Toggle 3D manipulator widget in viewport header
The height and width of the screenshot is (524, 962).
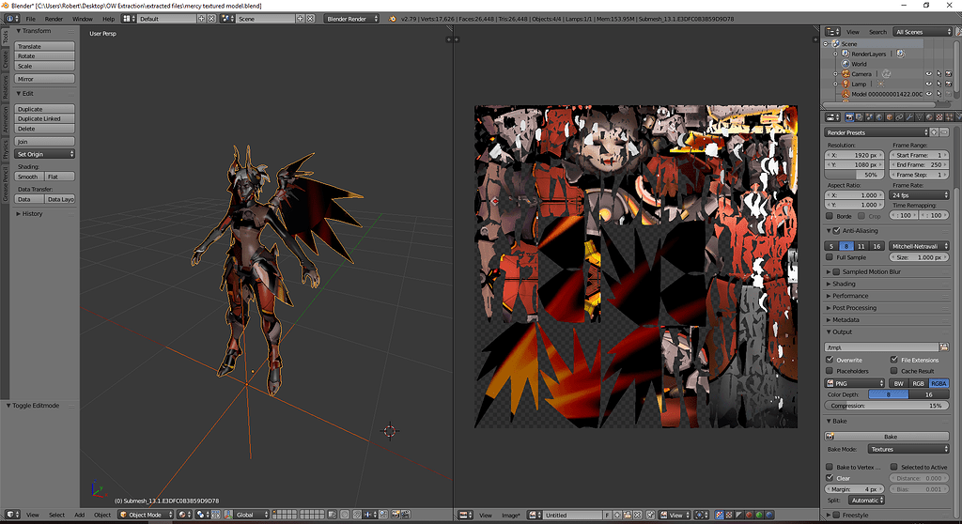click(229, 515)
